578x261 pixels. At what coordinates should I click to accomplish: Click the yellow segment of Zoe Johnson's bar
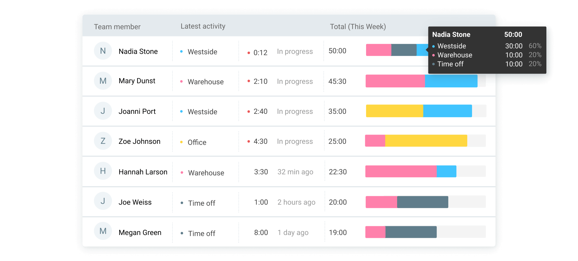426,141
